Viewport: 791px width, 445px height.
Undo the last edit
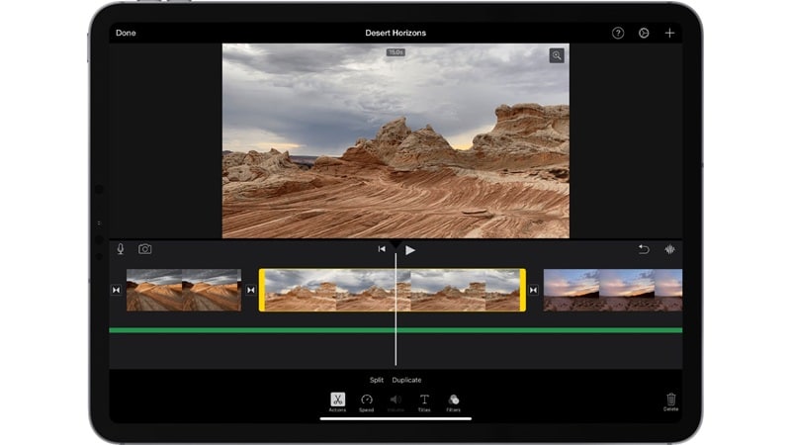(x=644, y=249)
